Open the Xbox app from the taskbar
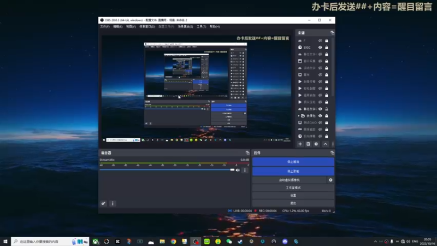The image size is (437, 246). click(x=95, y=242)
